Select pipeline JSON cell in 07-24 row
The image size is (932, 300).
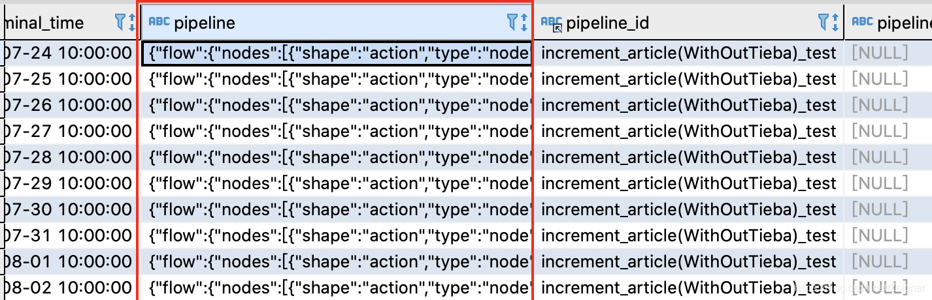pos(337,53)
